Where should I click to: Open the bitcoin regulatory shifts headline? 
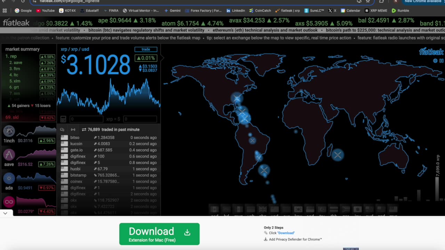[x=146, y=30]
